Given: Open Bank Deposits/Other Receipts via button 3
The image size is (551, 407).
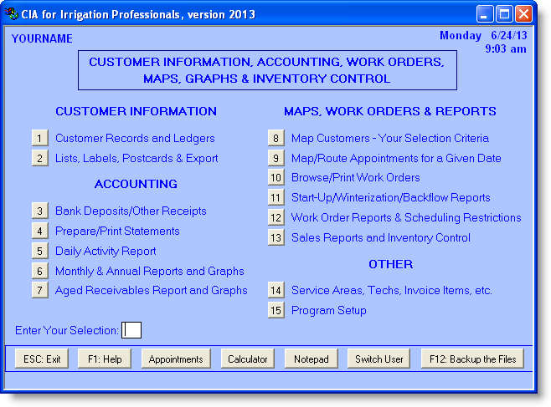Looking at the screenshot, I should pyautogui.click(x=40, y=211).
